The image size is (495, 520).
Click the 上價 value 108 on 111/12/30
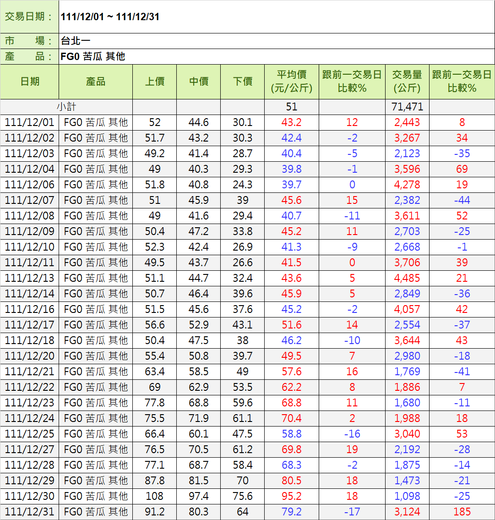(x=154, y=496)
